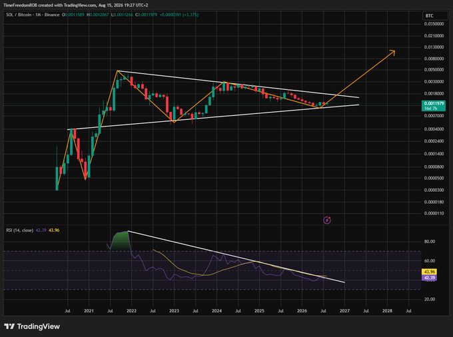Click the 0.0004000 price axis label
453x337 pixels.
click(434, 129)
